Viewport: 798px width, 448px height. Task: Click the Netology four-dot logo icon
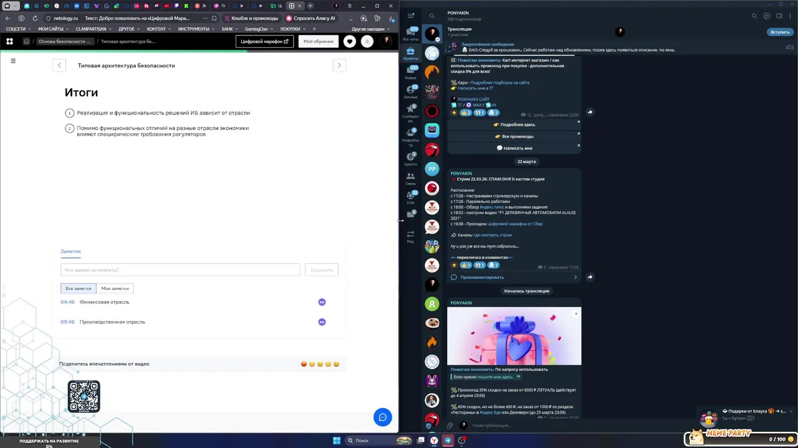(9, 42)
